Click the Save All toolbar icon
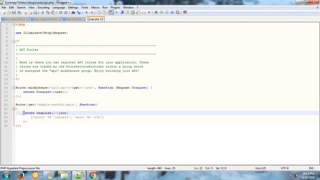Screen dimensions: 320x180 [x=19, y=12]
